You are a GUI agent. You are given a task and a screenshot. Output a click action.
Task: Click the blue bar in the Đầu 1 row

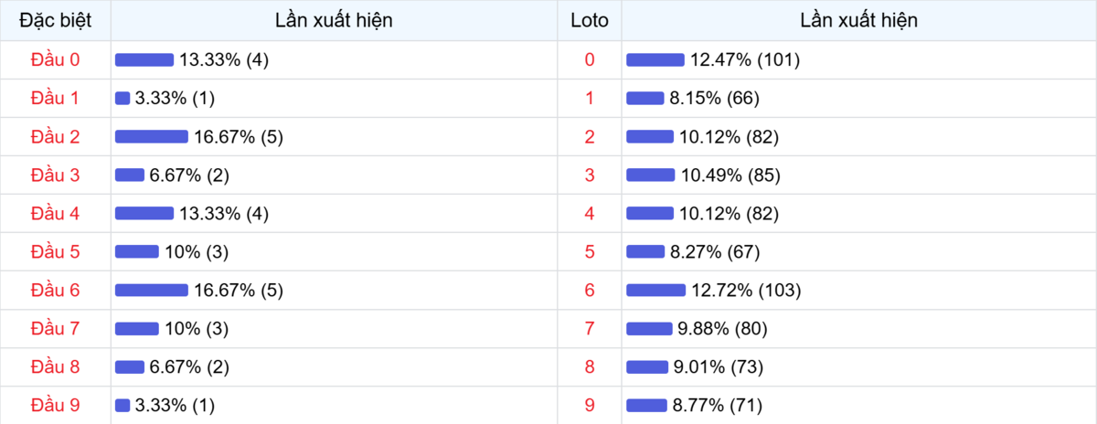(x=122, y=99)
